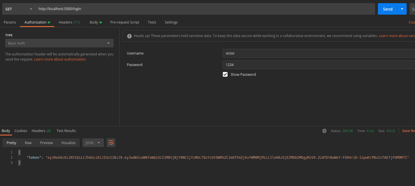
Task: Open the Headers (11) request tab
Action: point(69,22)
